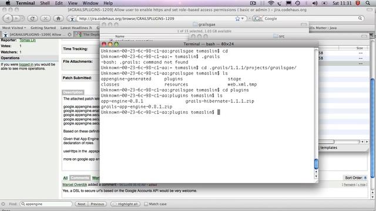The height and width of the screenshot is (211, 376).
Task: Reload the page in browser
Action: [33, 18]
